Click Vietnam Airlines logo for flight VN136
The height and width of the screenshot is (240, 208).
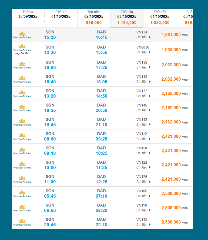(x=22, y=65)
